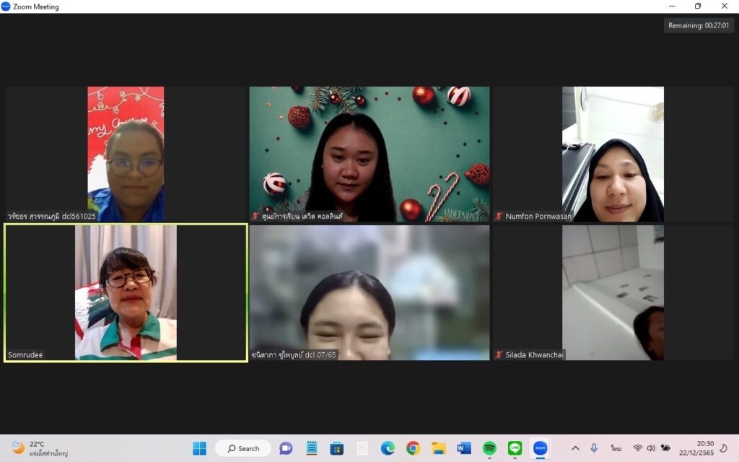Open LINE app from taskbar
The height and width of the screenshot is (462, 739).
tap(515, 448)
